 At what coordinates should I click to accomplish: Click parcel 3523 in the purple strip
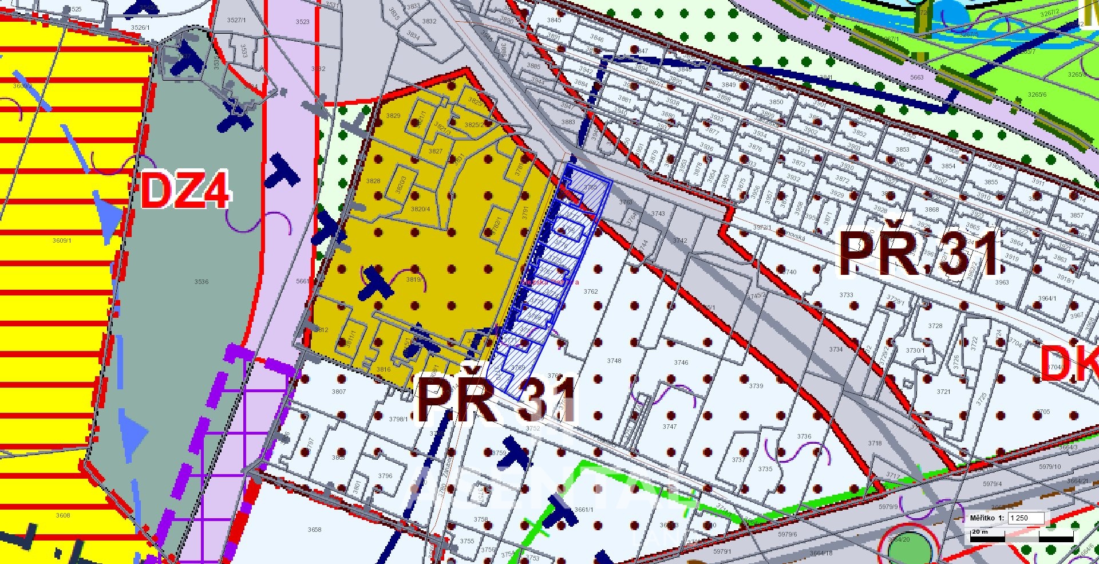[x=302, y=22]
